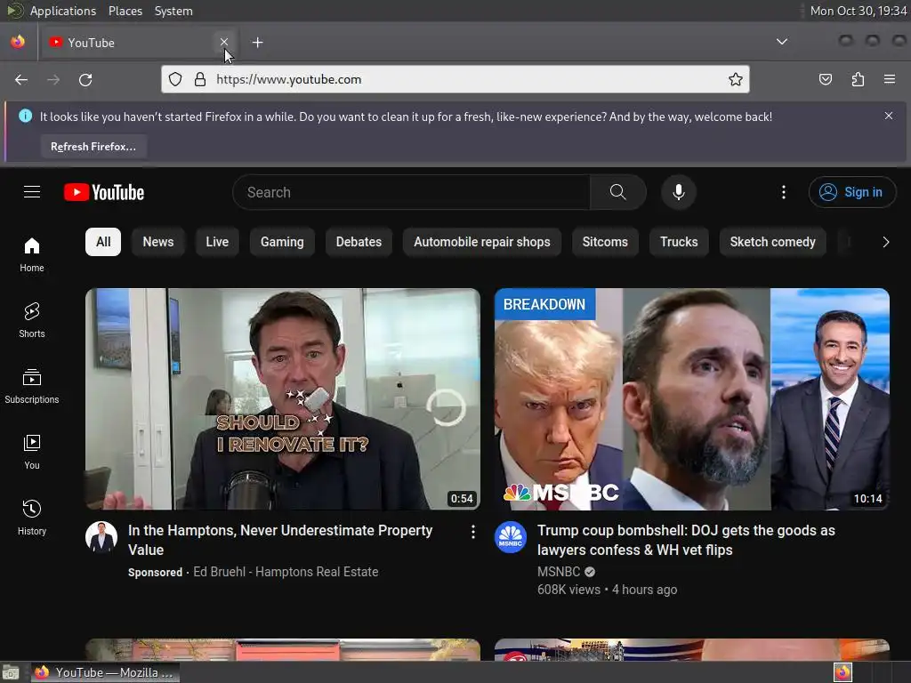911x683 pixels.
Task: Click the YouTube logo
Action: [104, 192]
